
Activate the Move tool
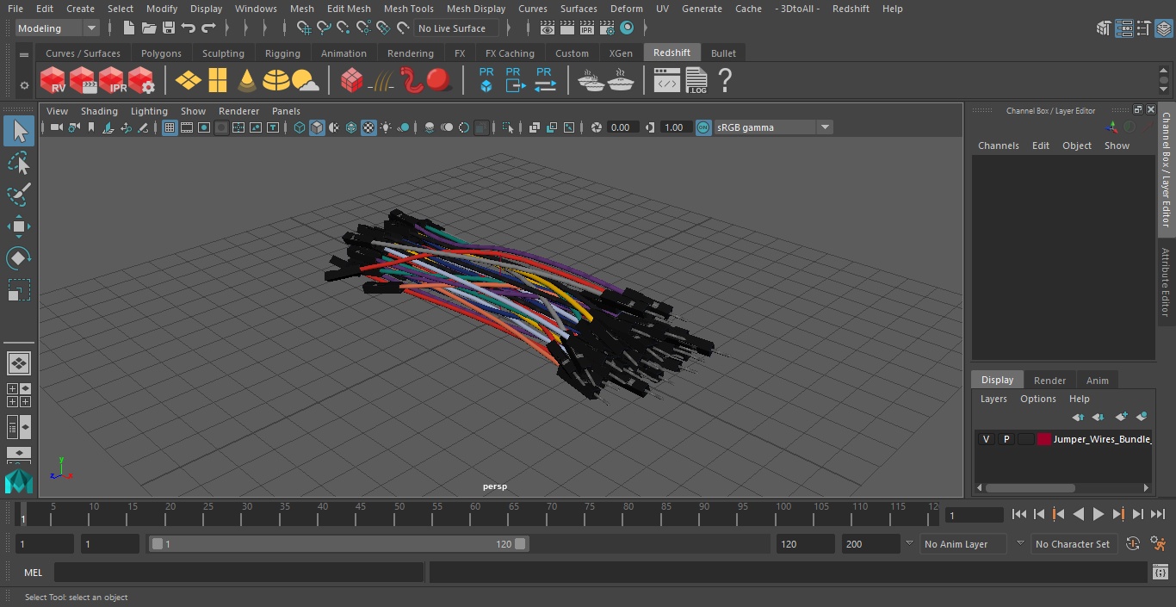(x=18, y=226)
